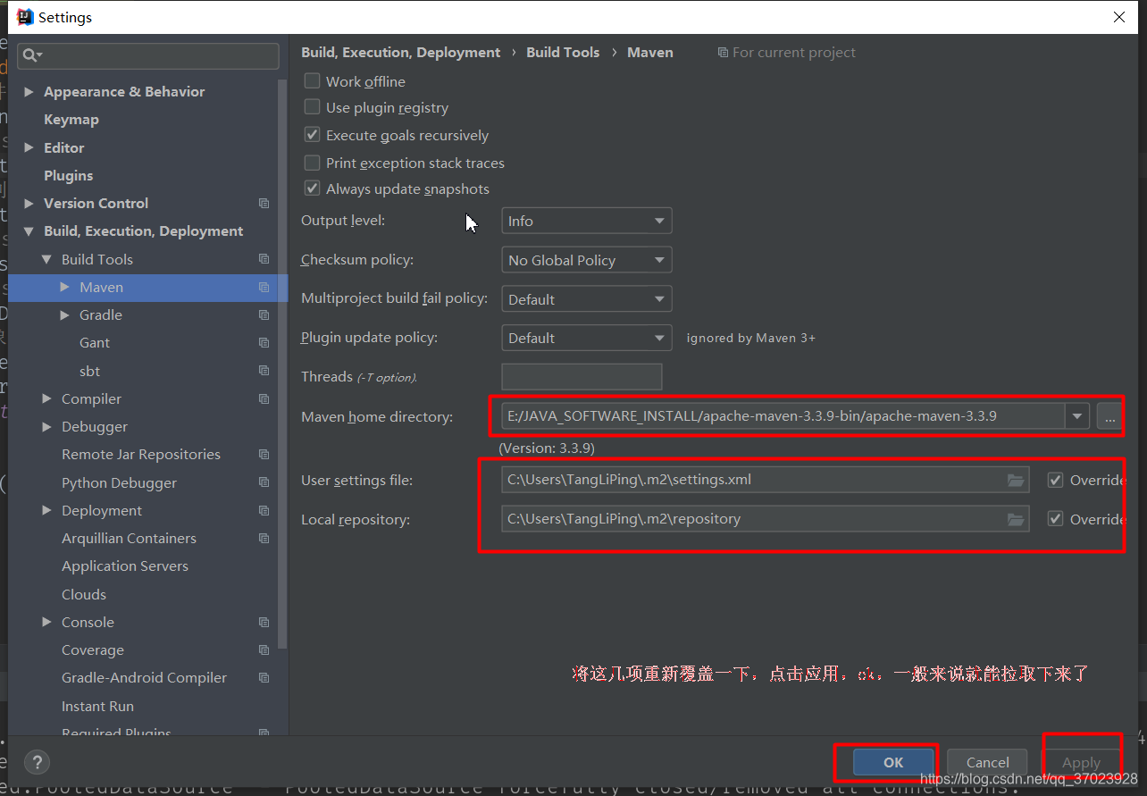Open Clouds settings page

[84, 594]
